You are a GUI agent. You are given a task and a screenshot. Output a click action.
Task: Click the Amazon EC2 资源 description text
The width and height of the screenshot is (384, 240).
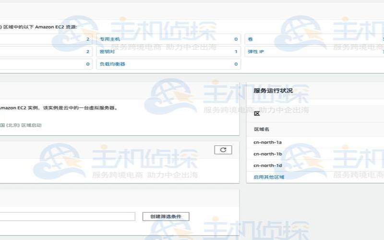pyautogui.click(x=38, y=27)
